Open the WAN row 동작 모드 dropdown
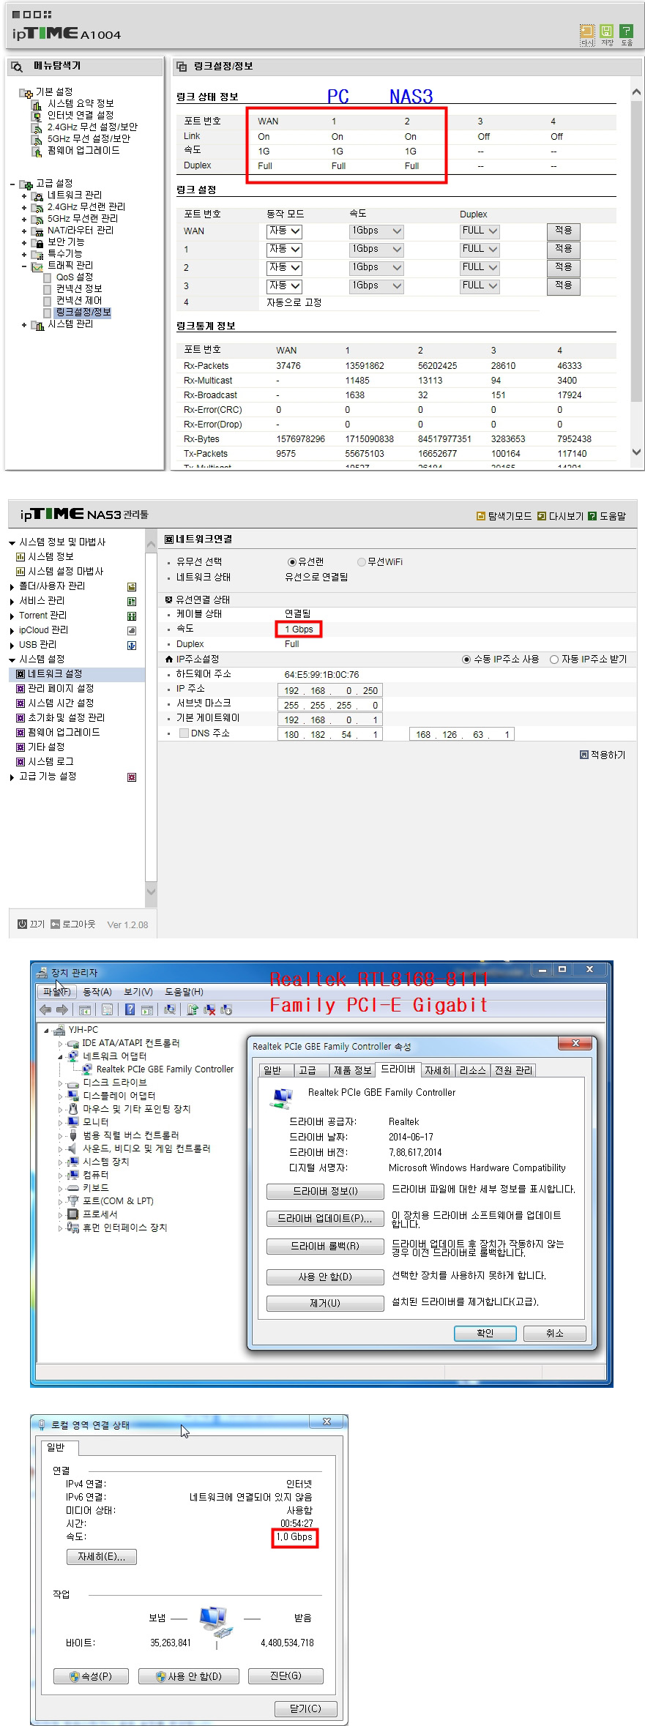Screen dimensions: 645x1726 (x=285, y=231)
